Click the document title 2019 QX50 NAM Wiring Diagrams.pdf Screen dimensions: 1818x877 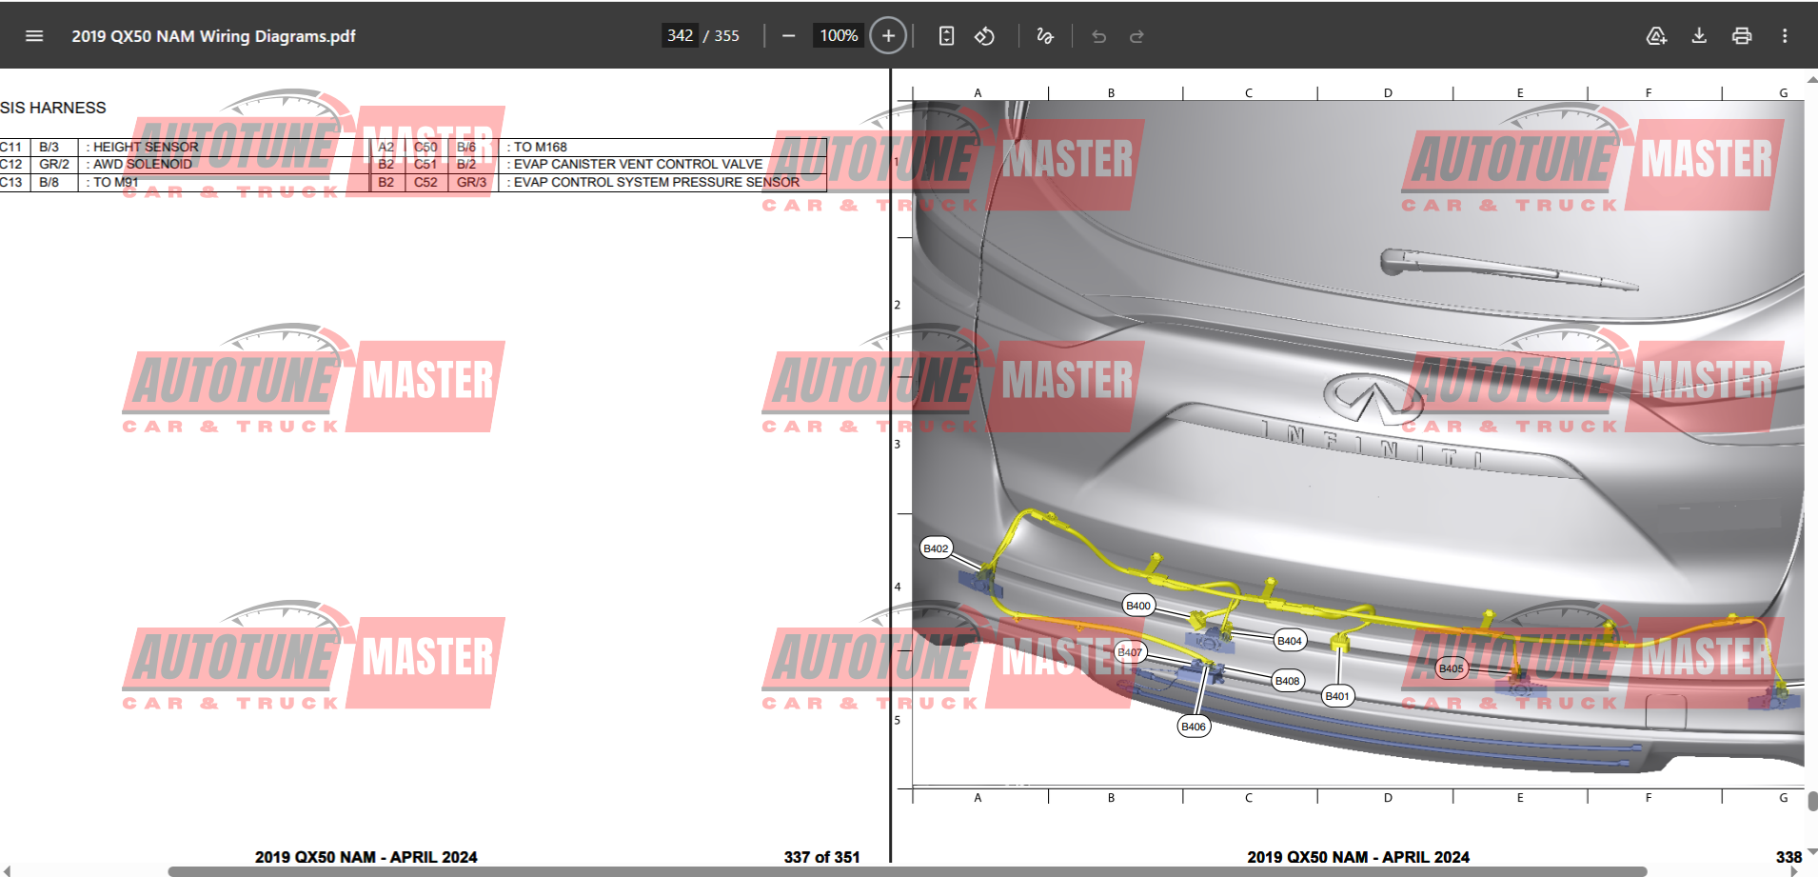[213, 36]
